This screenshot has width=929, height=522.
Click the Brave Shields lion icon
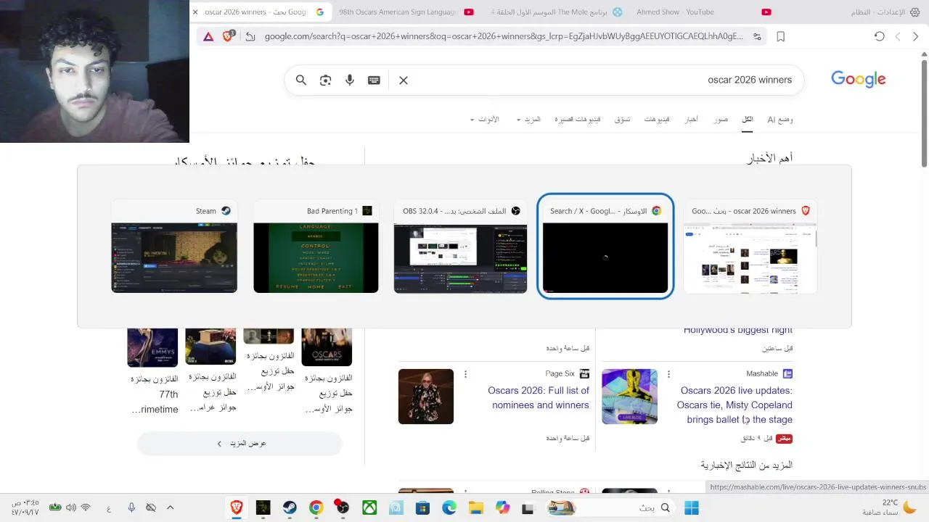[228, 36]
